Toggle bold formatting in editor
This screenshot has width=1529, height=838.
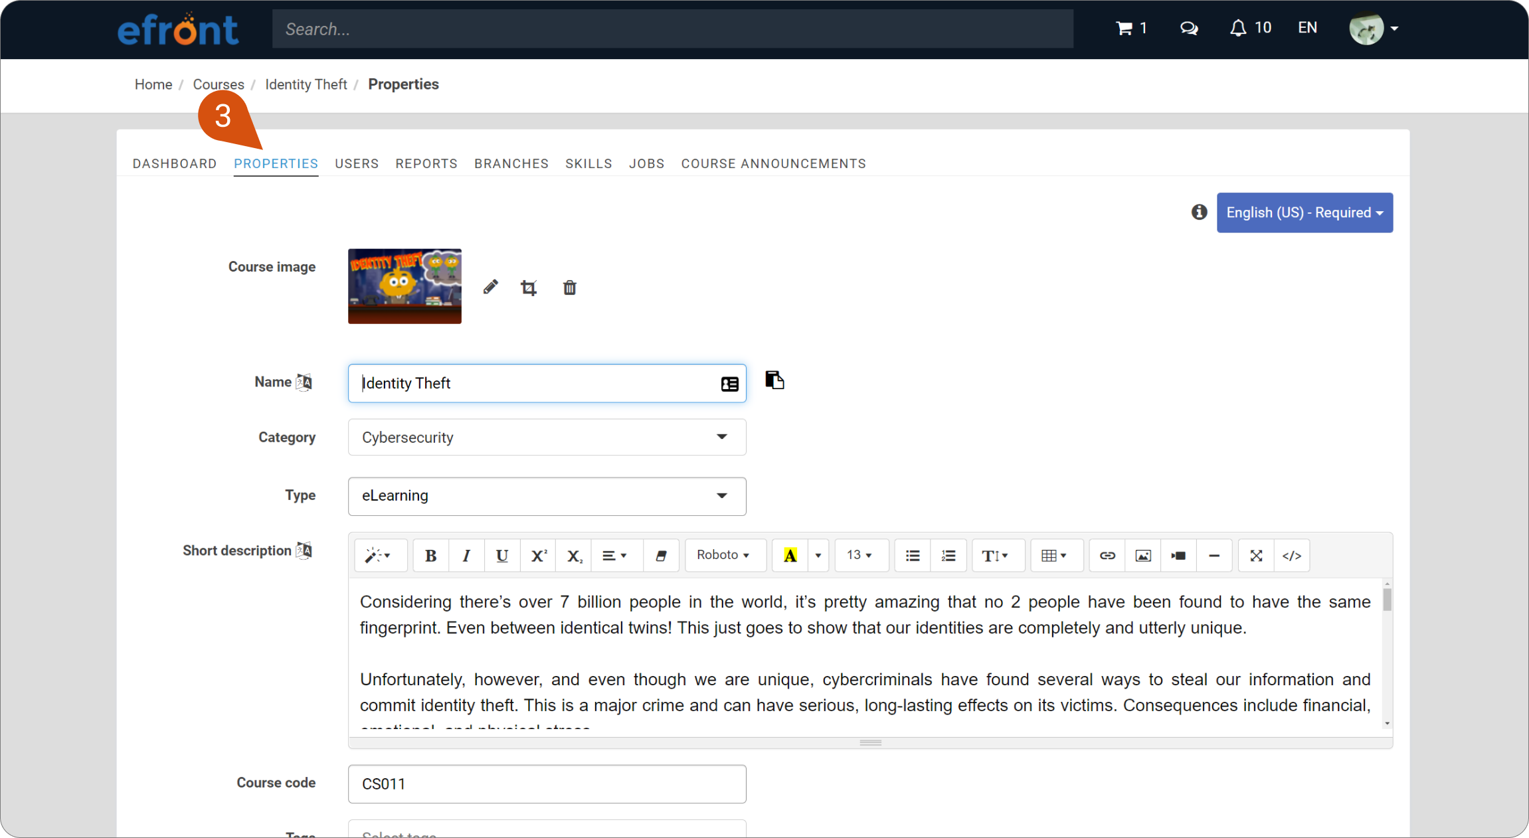430,556
